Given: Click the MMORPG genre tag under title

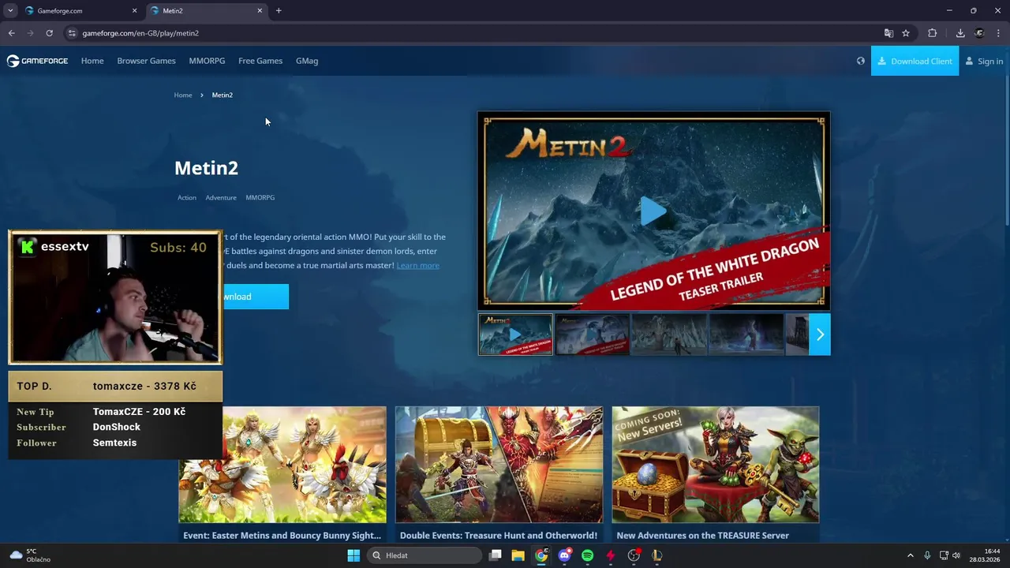Looking at the screenshot, I should (260, 197).
